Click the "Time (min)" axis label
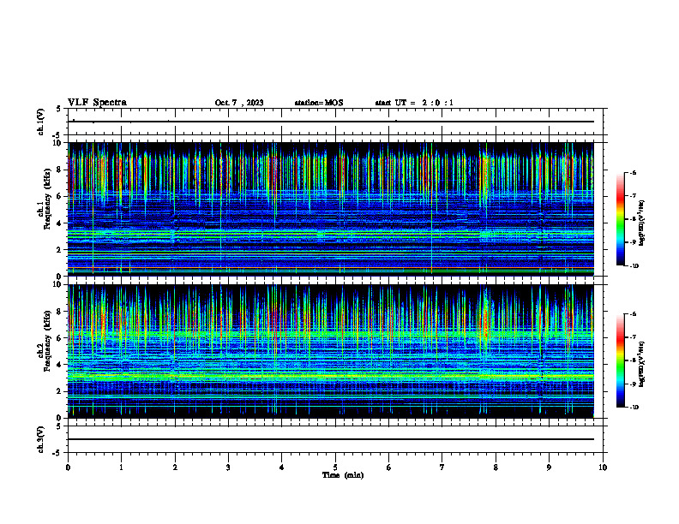The image size is (679, 524). (343, 475)
